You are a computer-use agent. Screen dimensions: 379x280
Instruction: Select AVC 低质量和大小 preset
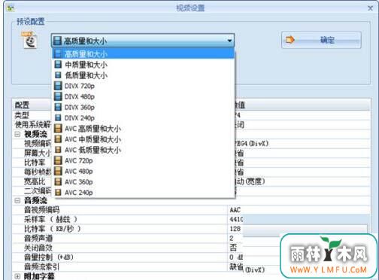pos(144,150)
